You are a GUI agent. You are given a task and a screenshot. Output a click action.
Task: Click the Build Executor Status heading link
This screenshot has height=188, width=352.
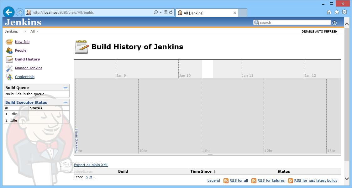(26, 102)
